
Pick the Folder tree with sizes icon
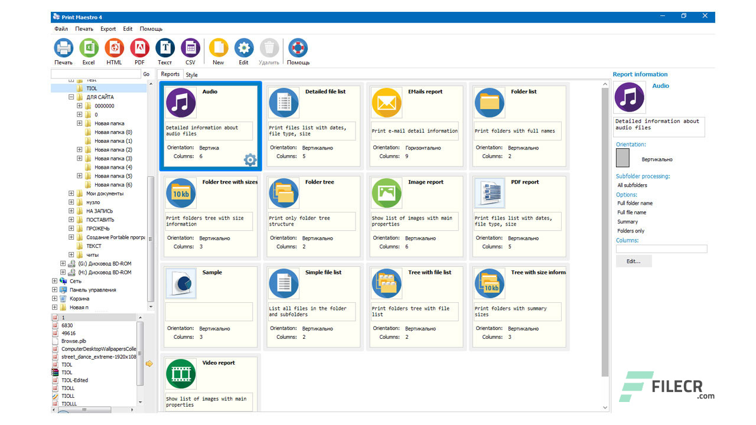(181, 192)
